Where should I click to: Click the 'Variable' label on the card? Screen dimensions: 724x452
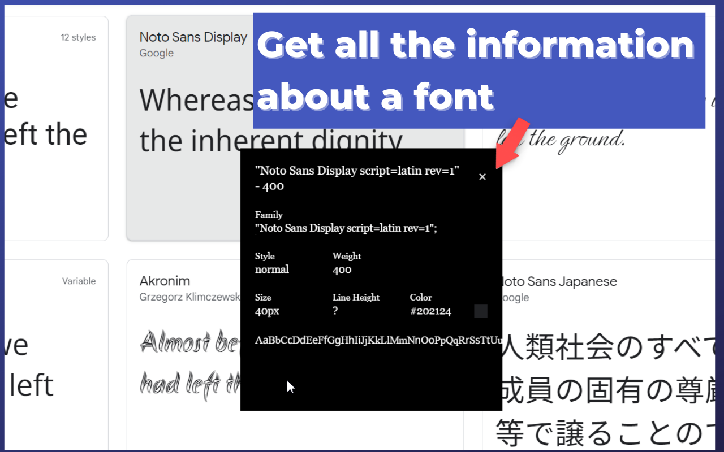(79, 281)
